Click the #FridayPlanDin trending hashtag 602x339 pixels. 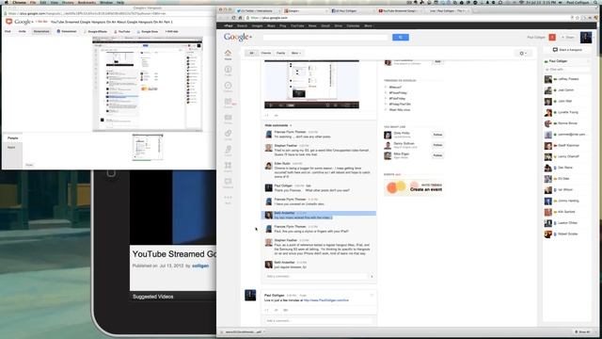400,105
